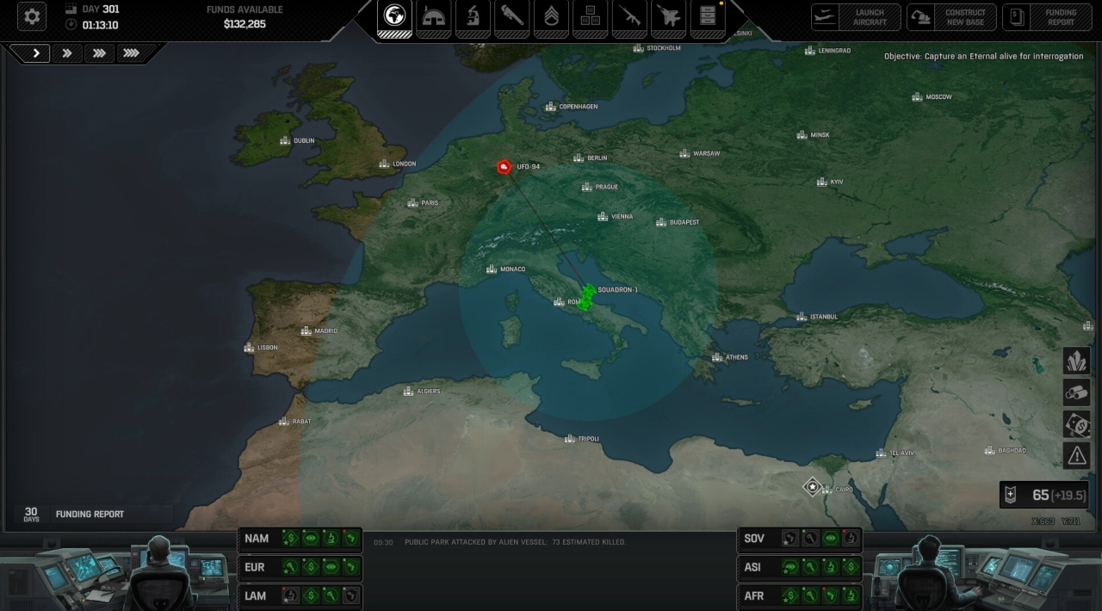
Task: Toggle the cash funding map overlay
Action: click(1076, 424)
